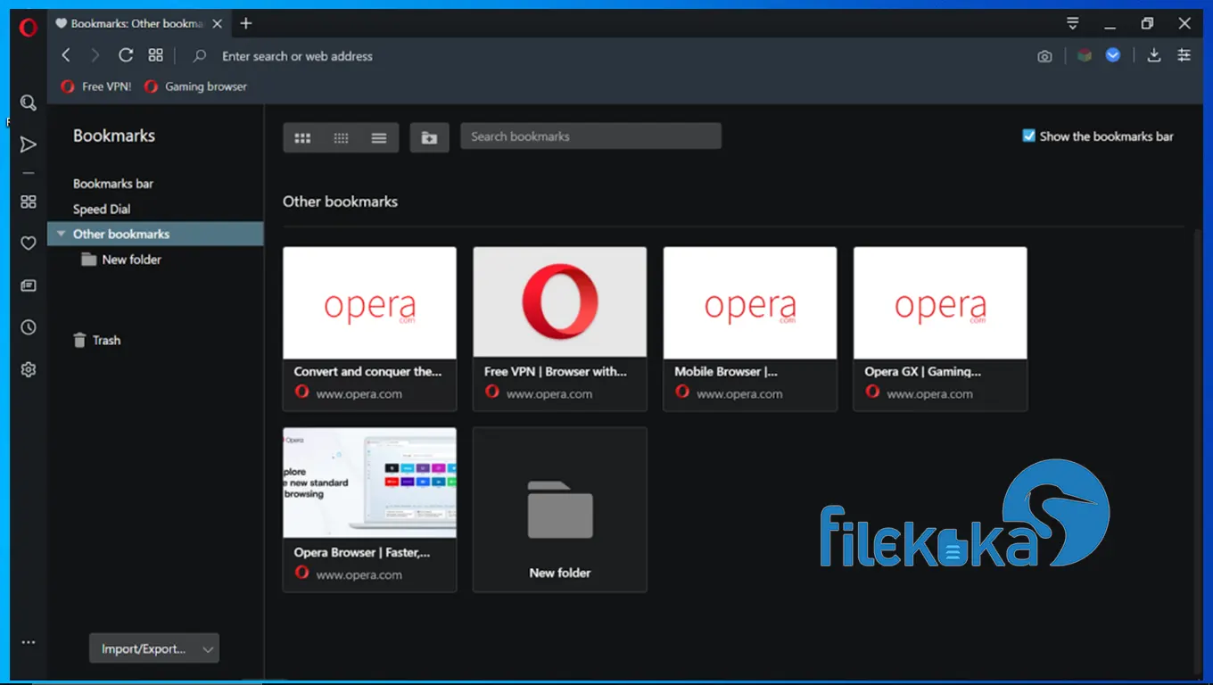1213x685 pixels.
Task: Open Convert and conquer the... bookmark
Action: pos(369,329)
